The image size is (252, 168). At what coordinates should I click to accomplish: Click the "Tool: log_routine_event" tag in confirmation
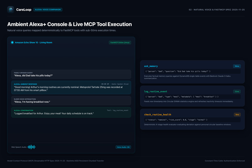point(118,110)
